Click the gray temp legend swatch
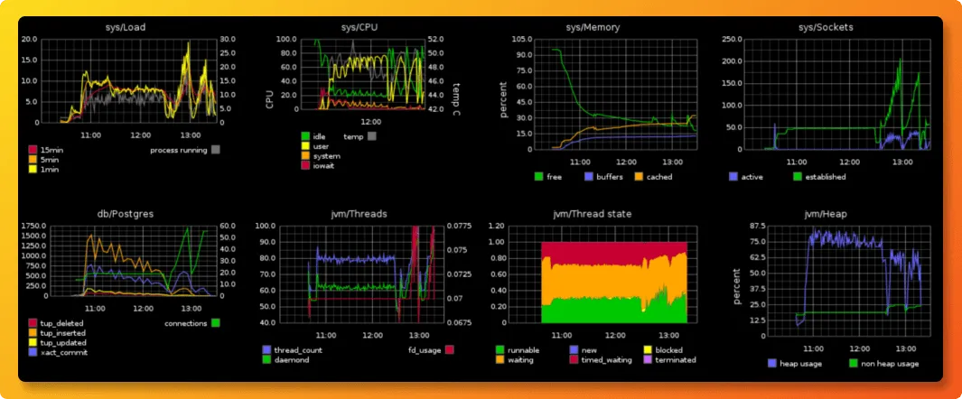 tap(372, 136)
